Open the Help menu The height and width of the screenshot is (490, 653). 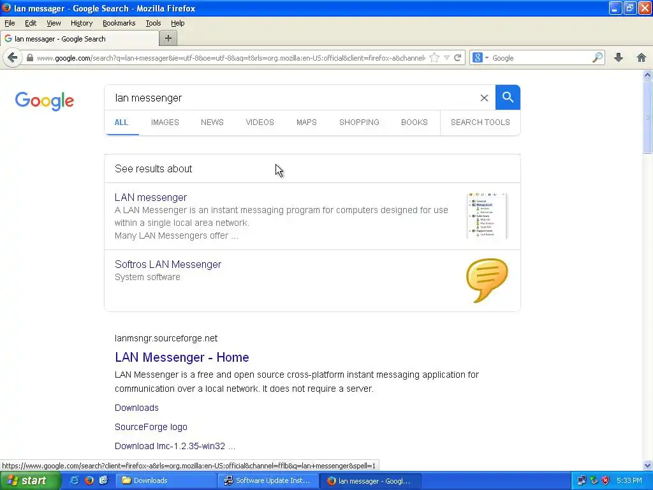(x=178, y=23)
